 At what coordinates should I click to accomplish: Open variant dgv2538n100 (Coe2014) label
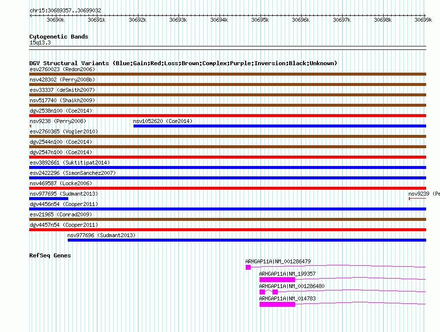click(61, 111)
